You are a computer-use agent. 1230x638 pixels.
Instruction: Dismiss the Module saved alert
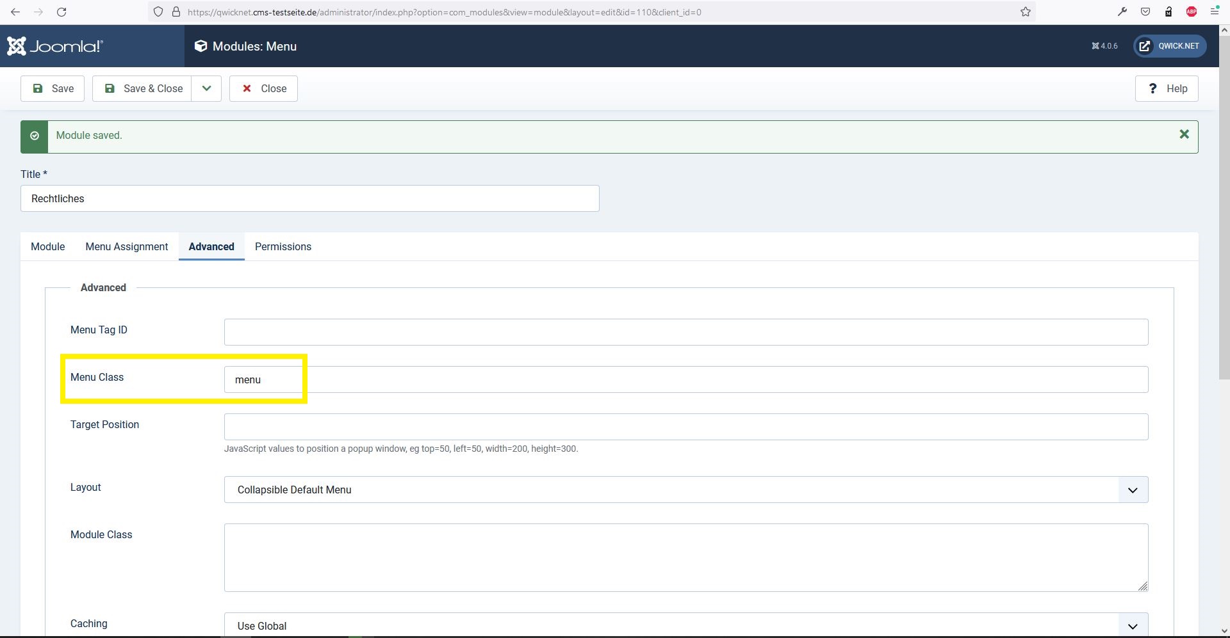pos(1184,134)
